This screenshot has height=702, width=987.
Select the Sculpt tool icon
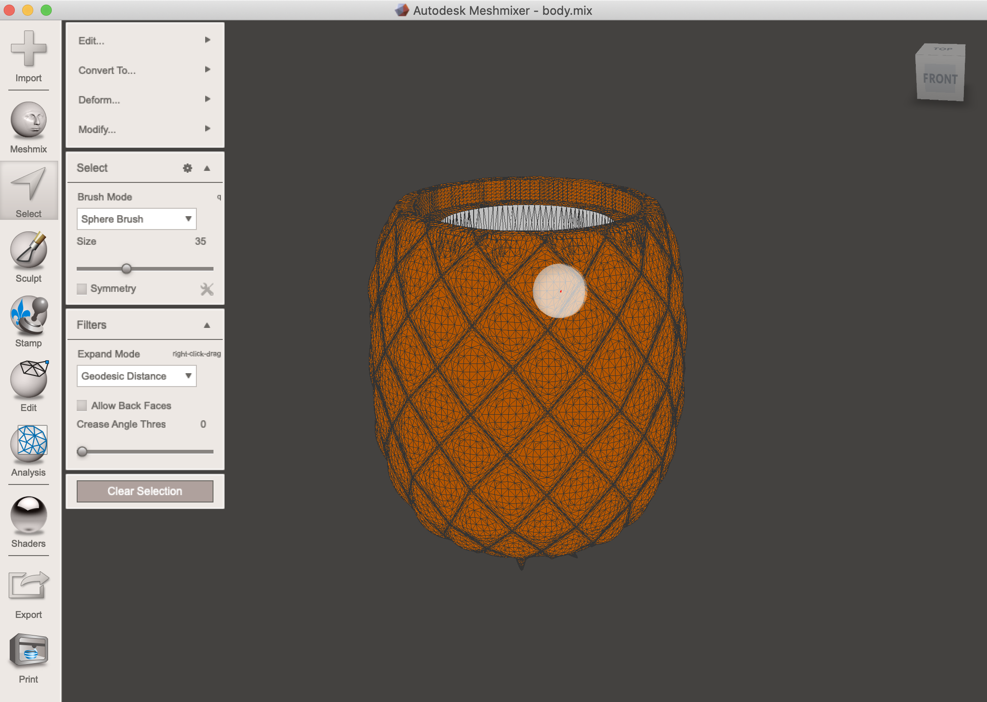(x=30, y=254)
